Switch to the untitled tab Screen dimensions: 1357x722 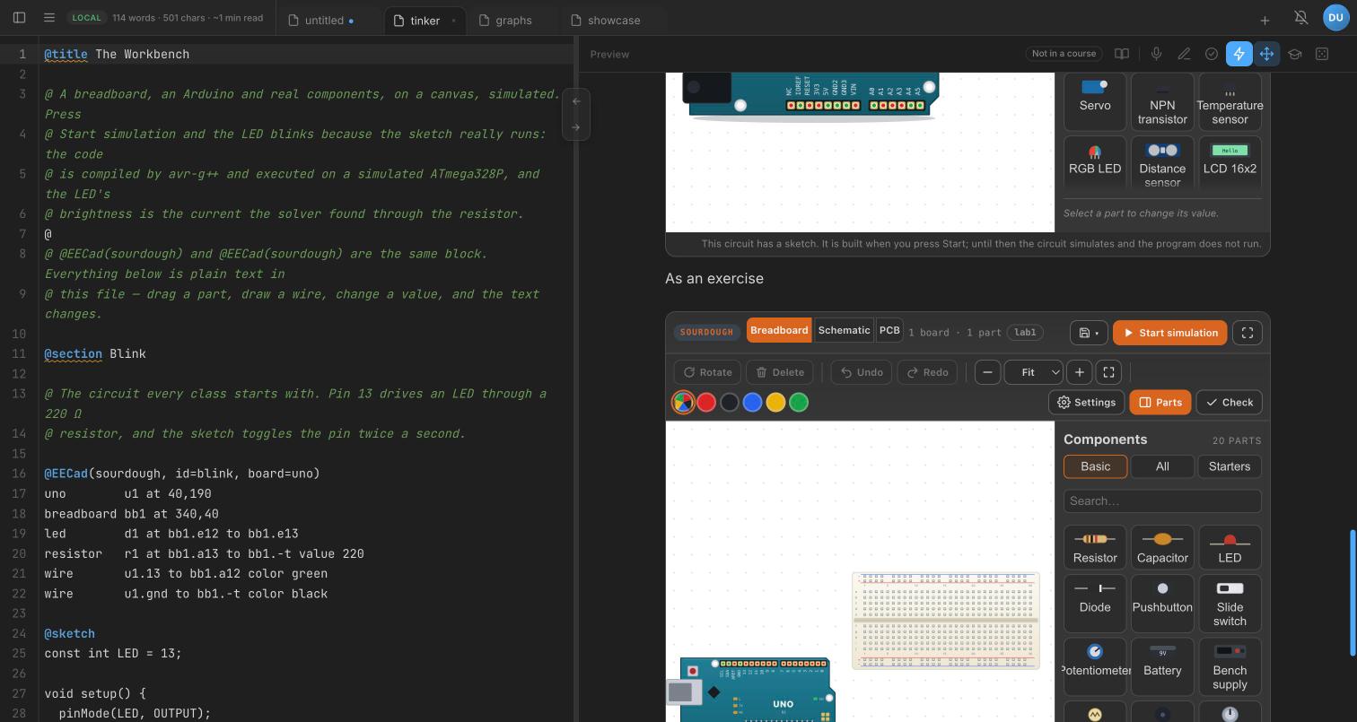coord(324,20)
